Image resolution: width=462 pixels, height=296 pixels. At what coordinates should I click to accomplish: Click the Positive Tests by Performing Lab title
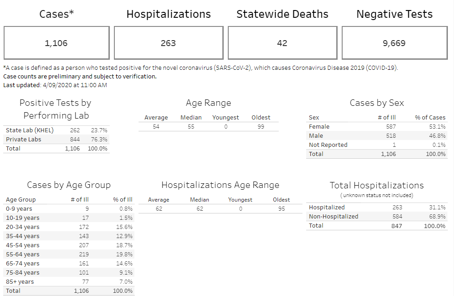pyautogui.click(x=55, y=109)
